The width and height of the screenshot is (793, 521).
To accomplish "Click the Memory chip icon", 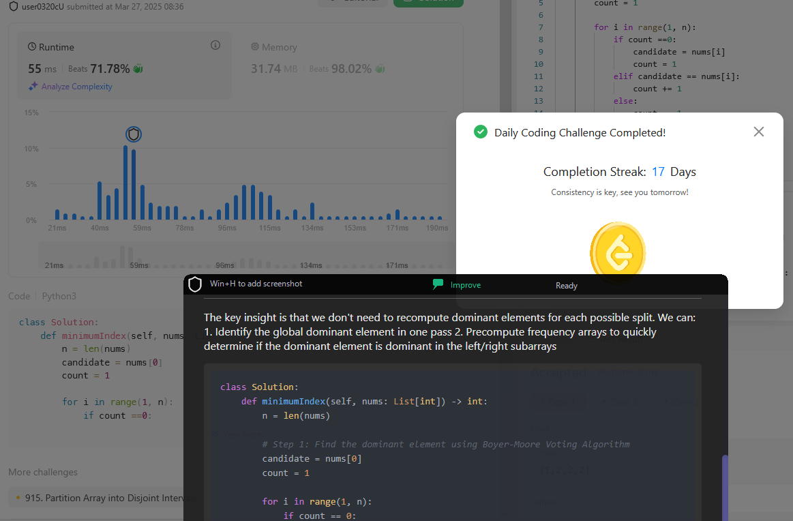I will [x=255, y=46].
